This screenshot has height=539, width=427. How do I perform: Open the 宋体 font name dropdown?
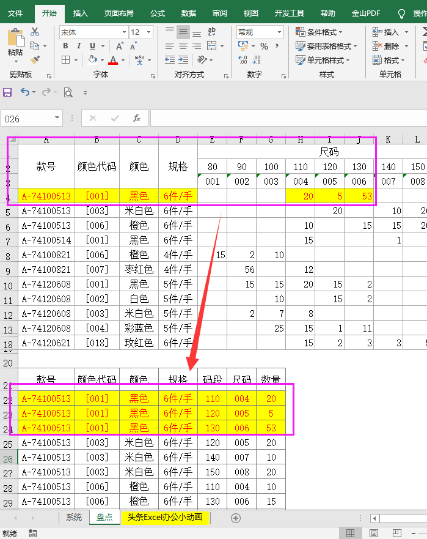tap(124, 32)
